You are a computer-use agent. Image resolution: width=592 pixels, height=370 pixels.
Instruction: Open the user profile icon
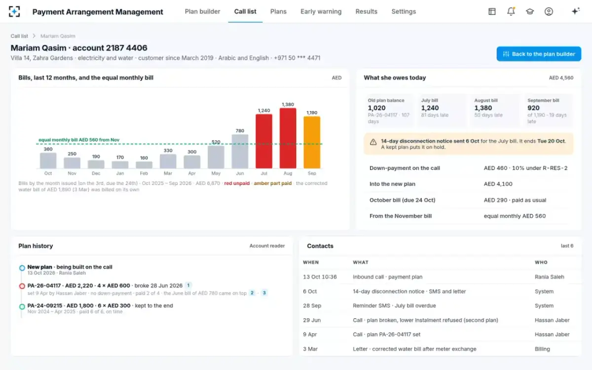549,11
